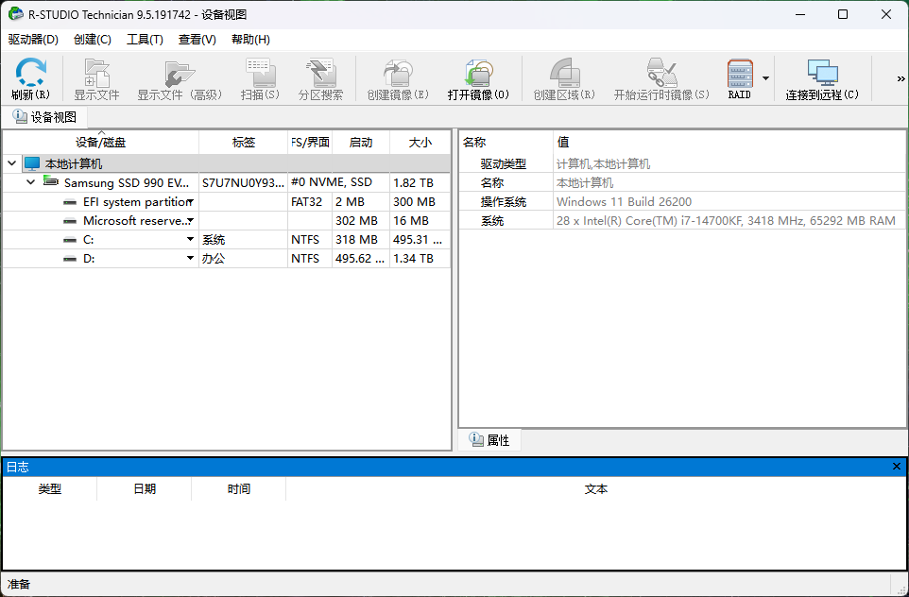909x597 pixels.
Task: Sort by 大小 column header
Action: pyautogui.click(x=420, y=143)
